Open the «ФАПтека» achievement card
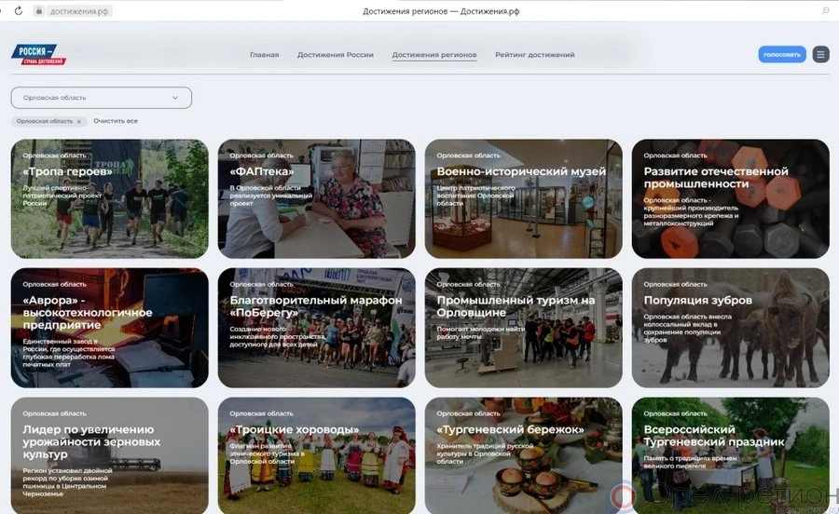Viewport: 839px width, 514px height. pyautogui.click(x=317, y=199)
